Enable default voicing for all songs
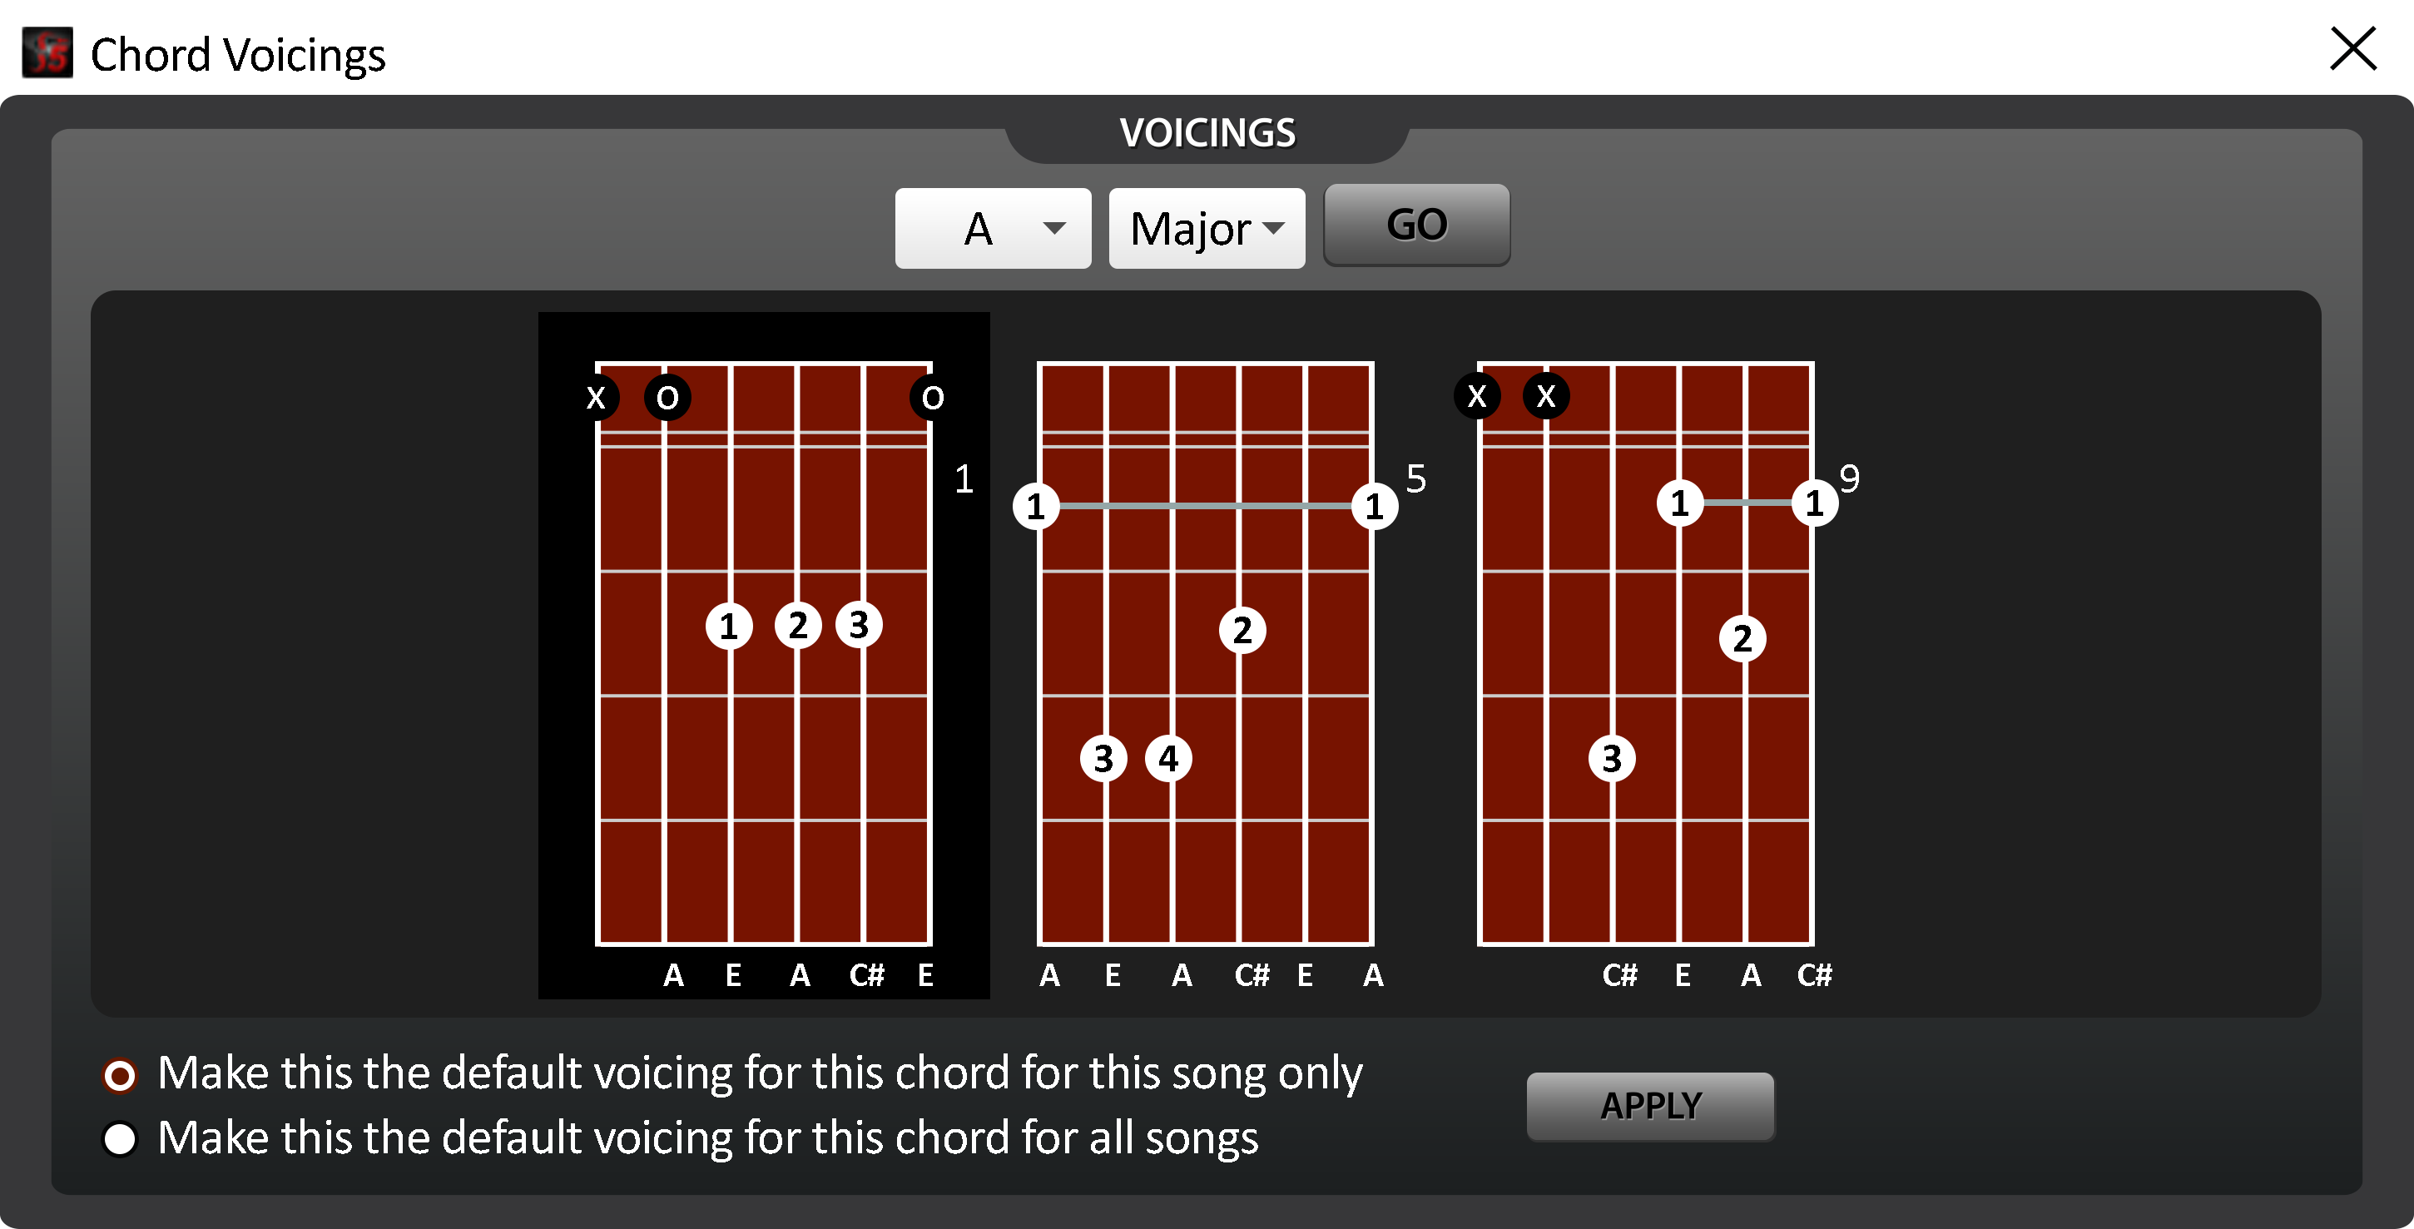This screenshot has height=1229, width=2414. coord(120,1139)
